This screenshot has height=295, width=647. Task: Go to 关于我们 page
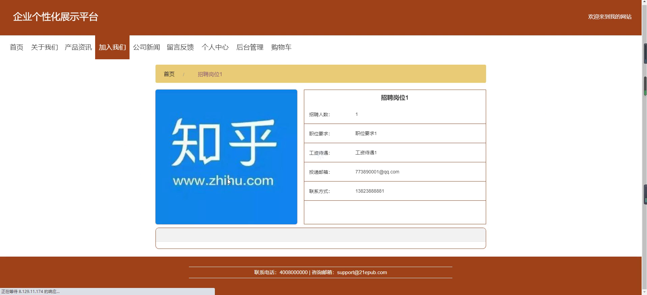45,47
